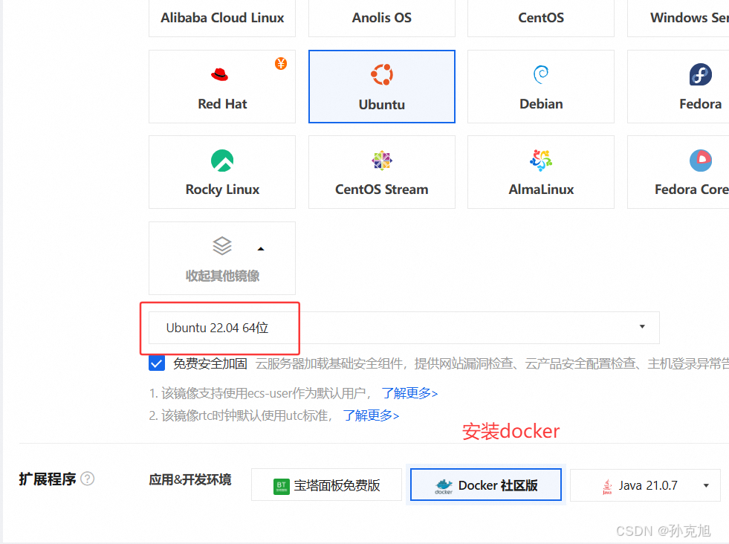
Task: Open the Java 21.0.7 version dropdown arrow
Action: [706, 485]
